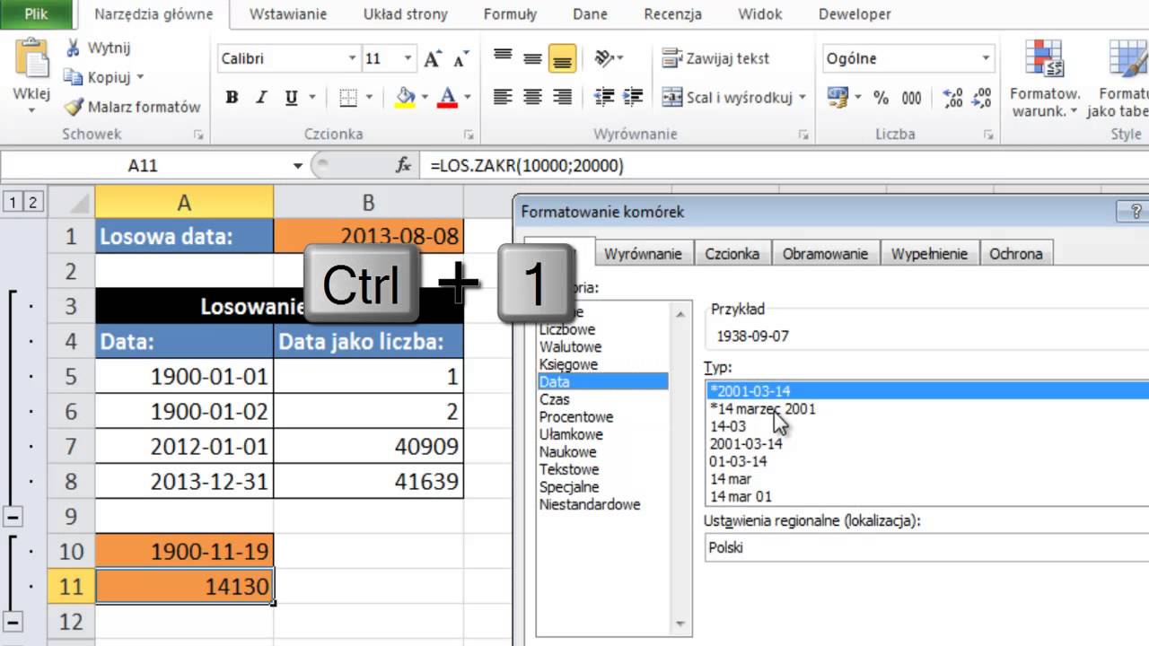Open Formatowanie warunkowe (conditional formatting)

(x=1045, y=79)
